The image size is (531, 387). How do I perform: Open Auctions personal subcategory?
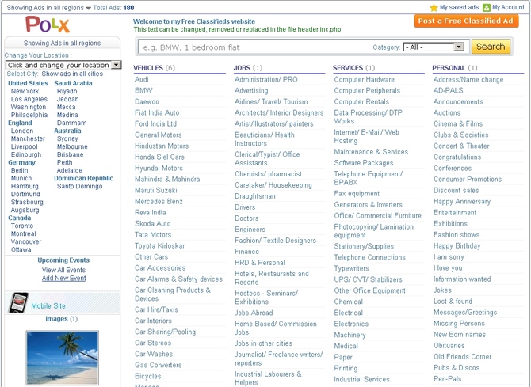pos(447,112)
